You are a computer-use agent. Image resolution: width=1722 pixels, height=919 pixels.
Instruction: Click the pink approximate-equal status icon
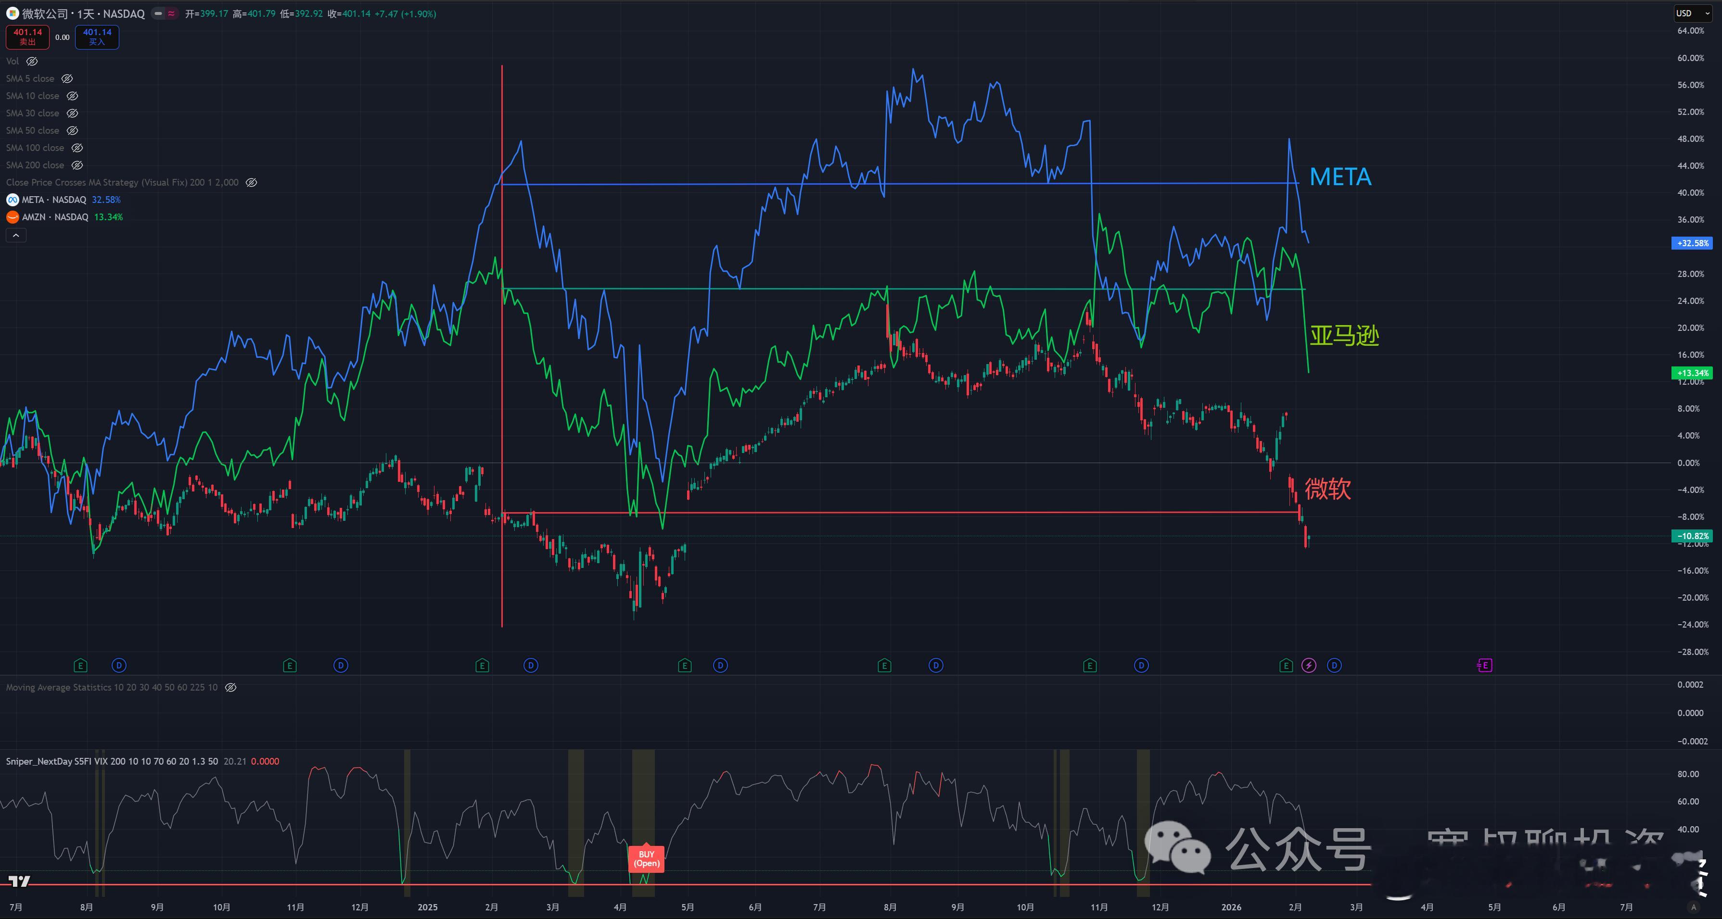click(172, 13)
